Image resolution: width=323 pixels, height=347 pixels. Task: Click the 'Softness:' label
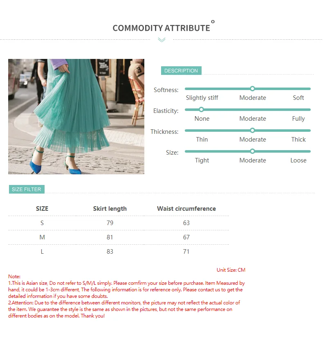click(x=166, y=90)
